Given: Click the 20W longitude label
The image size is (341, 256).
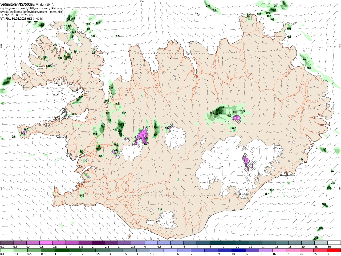Looking at the screenshot, I should pos(142,1).
